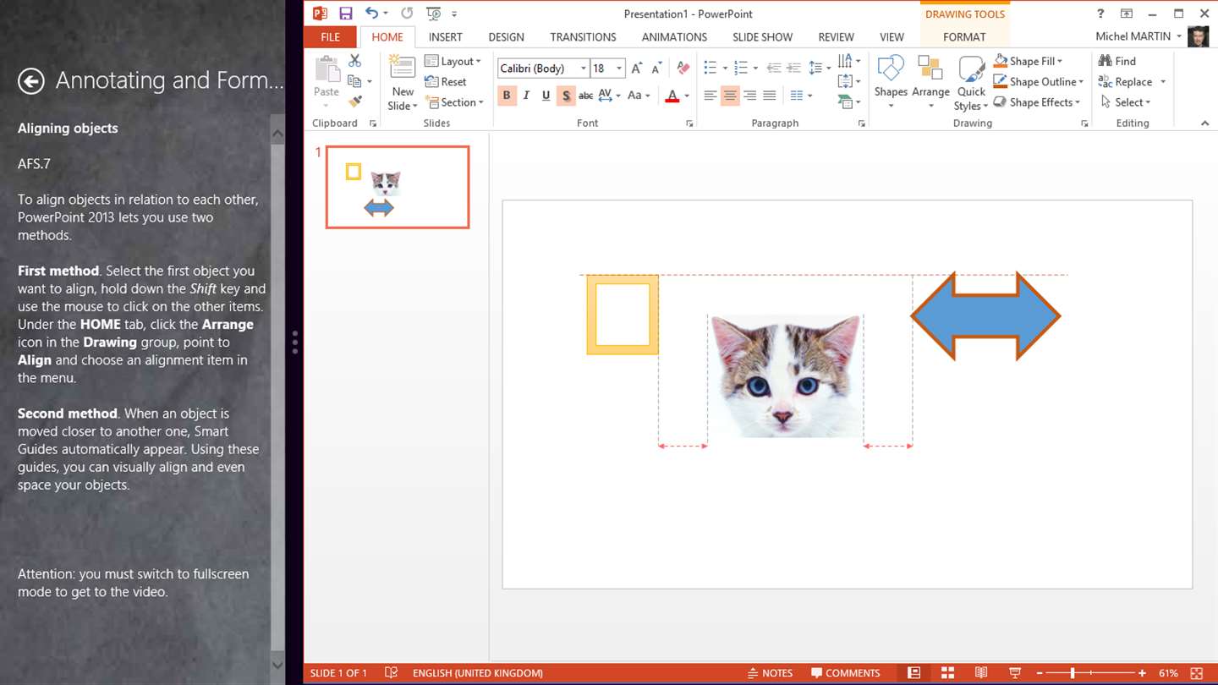Align text to the right
Viewport: 1218px width, 685px height.
750,96
